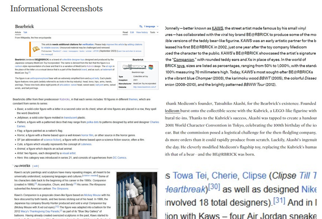Click the citation-needed book icon

pyautogui.click(x=36, y=49)
